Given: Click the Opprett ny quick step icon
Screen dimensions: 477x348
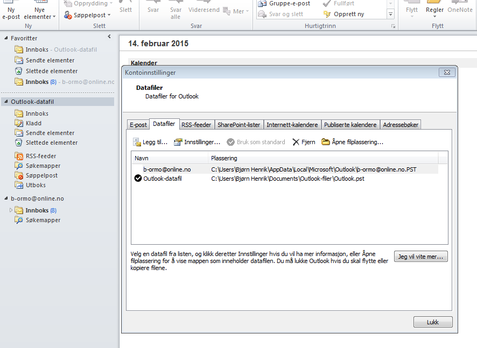Looking at the screenshot, I should [x=327, y=14].
